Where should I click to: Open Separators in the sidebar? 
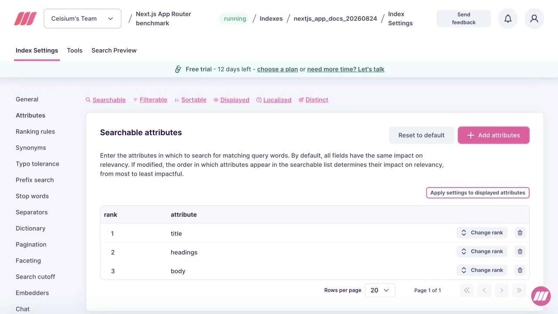click(31, 212)
